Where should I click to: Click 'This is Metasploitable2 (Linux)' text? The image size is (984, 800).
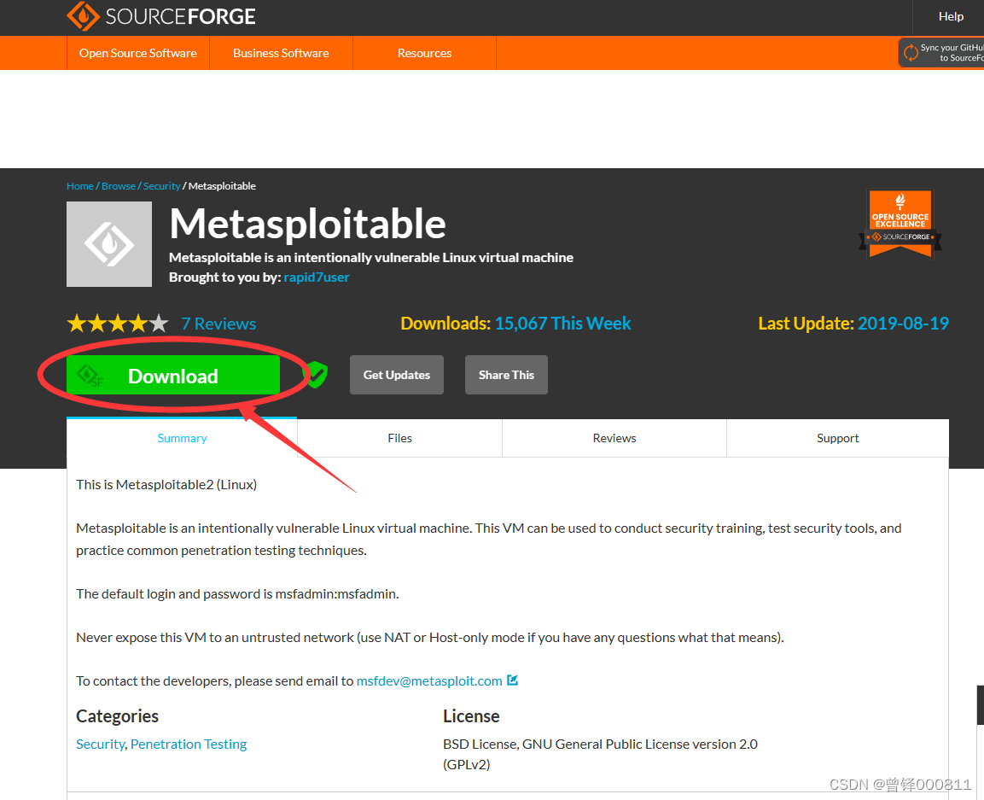coord(166,485)
